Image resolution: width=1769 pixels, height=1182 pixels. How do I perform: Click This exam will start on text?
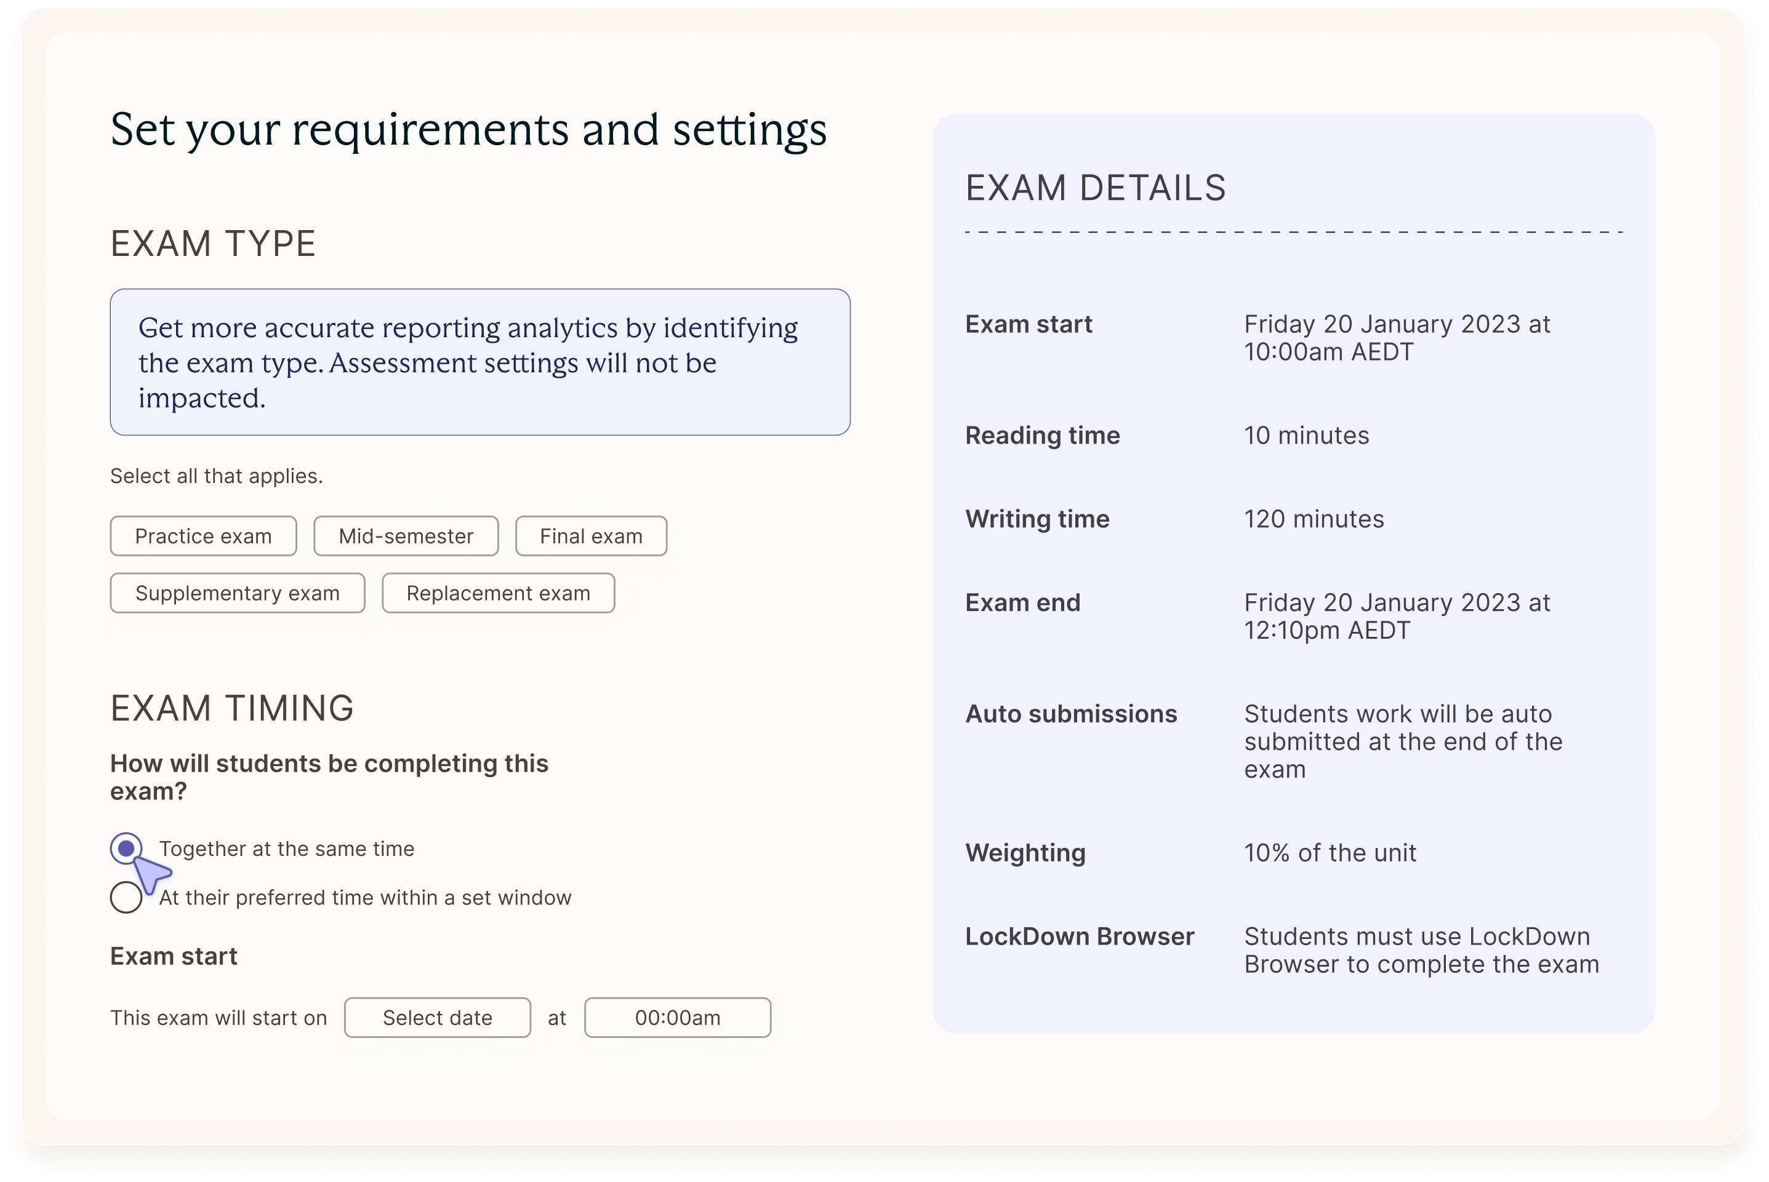point(219,1018)
